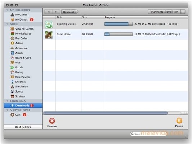
Task: Select the Adventure hat icon
Action: 12,48
